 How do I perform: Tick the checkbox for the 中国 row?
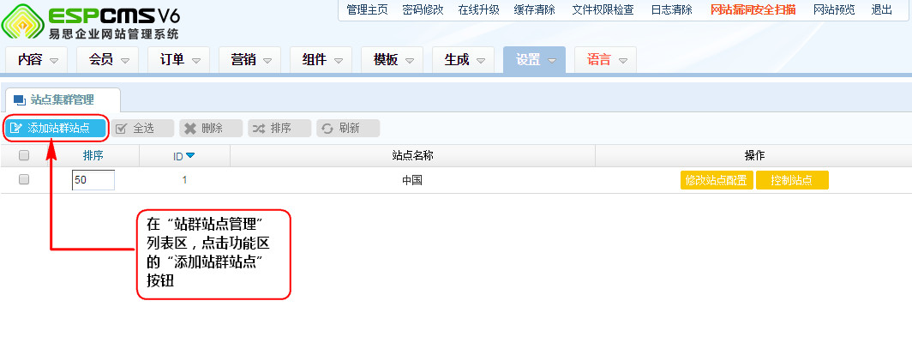[24, 180]
